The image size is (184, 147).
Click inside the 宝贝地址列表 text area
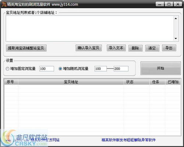pos(90,28)
